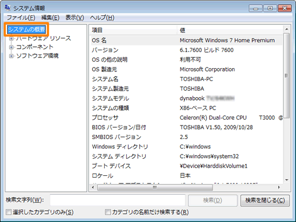Click the horizontal scrollbar right arrow
This screenshot has height=222, width=296.
(279, 187)
